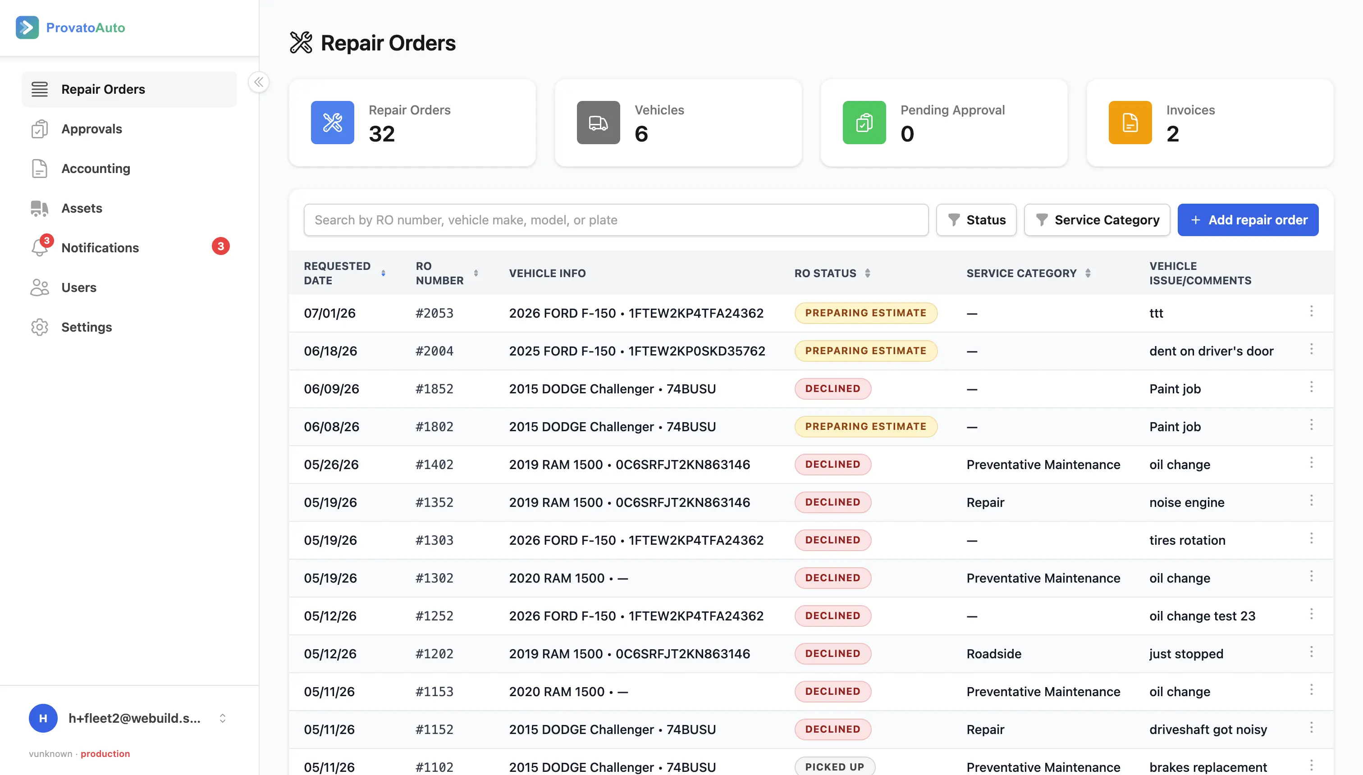Image resolution: width=1363 pixels, height=775 pixels.
Task: Navigate to the Assets section
Action: tap(129, 208)
